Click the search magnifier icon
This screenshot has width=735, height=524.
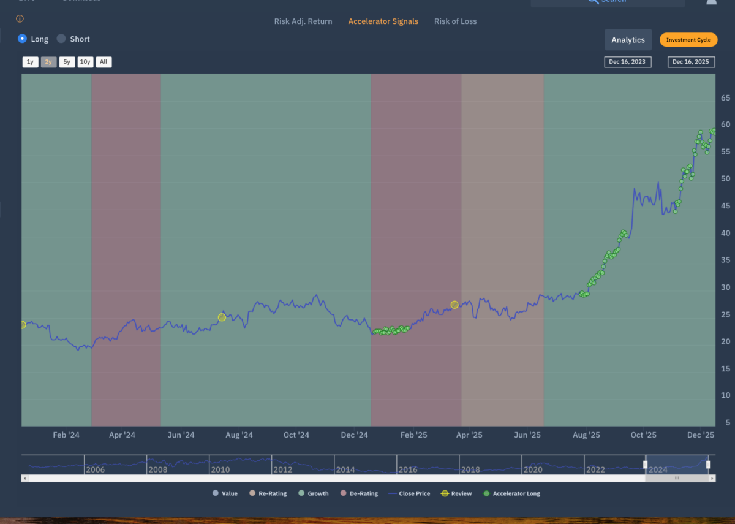(592, 2)
